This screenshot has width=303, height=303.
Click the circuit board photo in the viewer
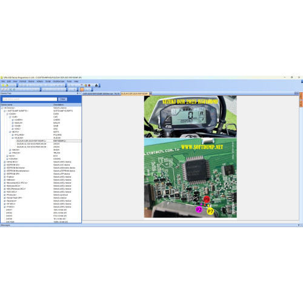click(190, 178)
